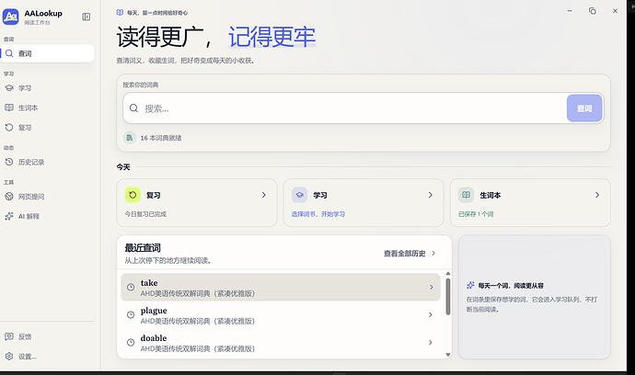Open 反馈 feedback in sidebar
635x375 pixels.
pyautogui.click(x=47, y=336)
